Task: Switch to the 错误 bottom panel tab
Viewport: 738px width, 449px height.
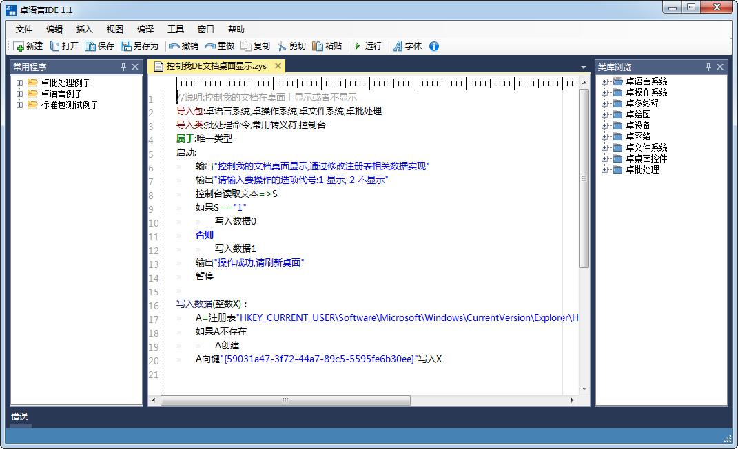Action: click(19, 417)
